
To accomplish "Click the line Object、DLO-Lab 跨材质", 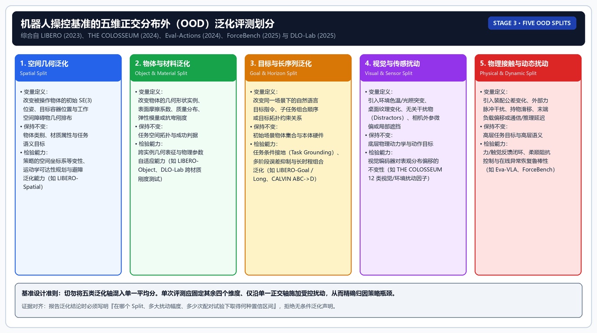I will (170, 170).
